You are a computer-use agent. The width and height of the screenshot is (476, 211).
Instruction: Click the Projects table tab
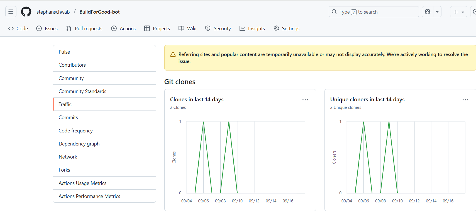pyautogui.click(x=157, y=29)
